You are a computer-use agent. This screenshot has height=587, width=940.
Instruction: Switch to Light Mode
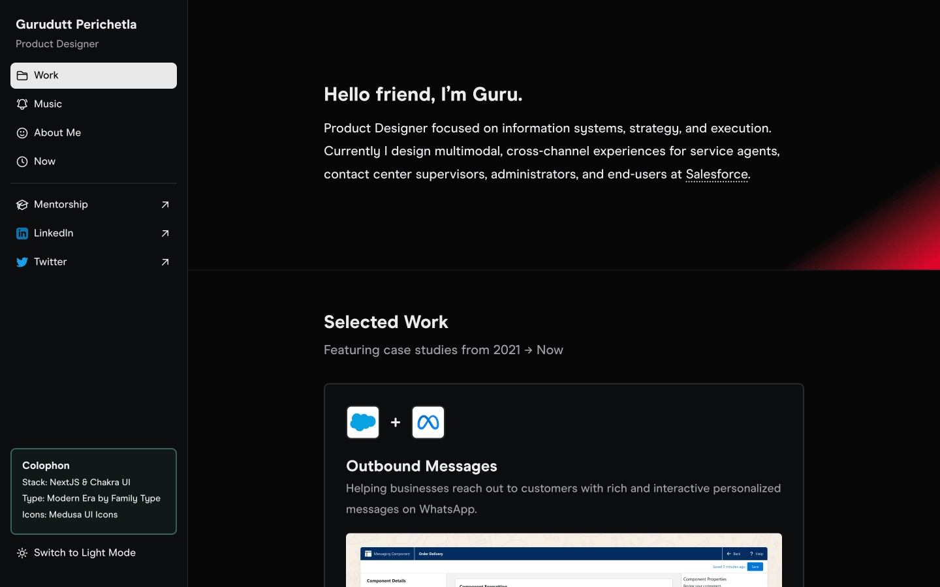tap(85, 553)
